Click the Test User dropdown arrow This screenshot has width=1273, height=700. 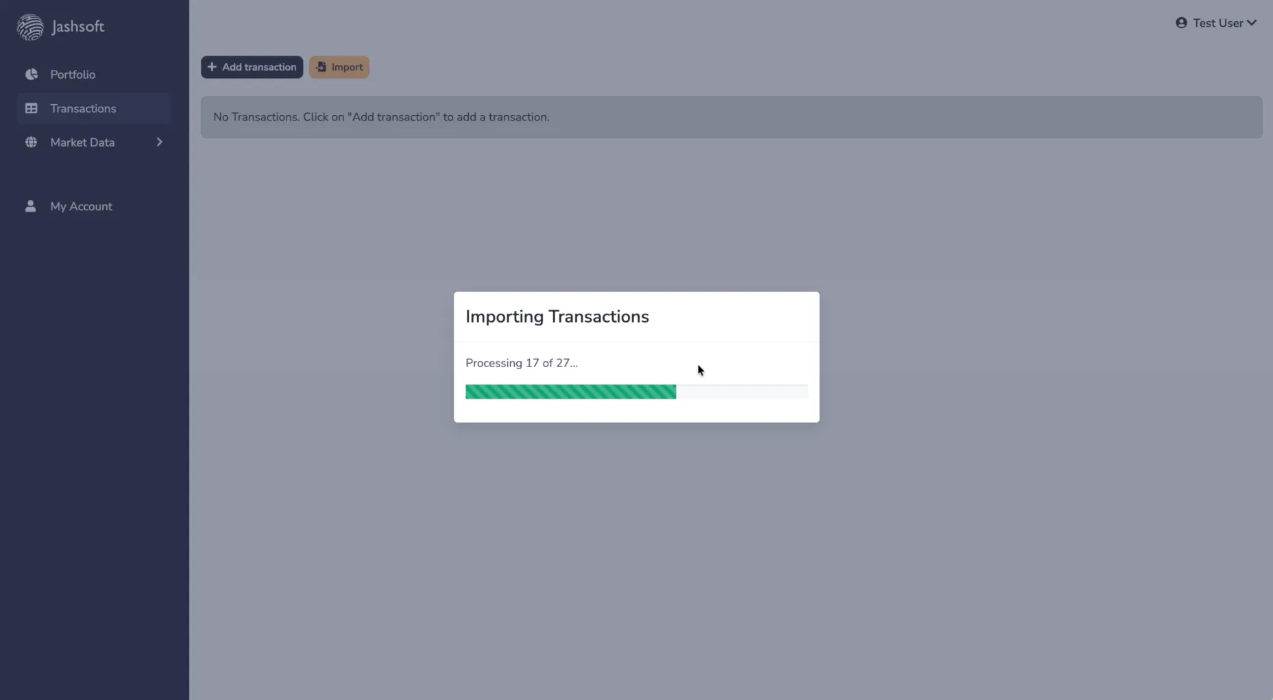coord(1252,23)
